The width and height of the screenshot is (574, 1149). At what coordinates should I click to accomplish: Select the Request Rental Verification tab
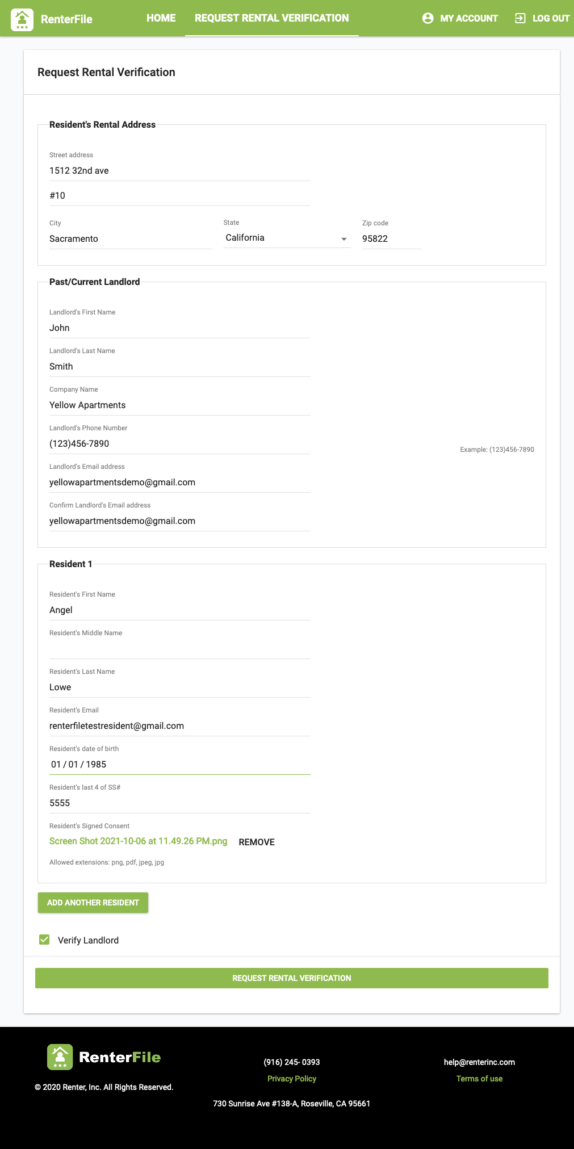[x=271, y=18]
